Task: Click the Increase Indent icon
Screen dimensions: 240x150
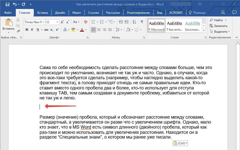Action: [x=127, y=22]
